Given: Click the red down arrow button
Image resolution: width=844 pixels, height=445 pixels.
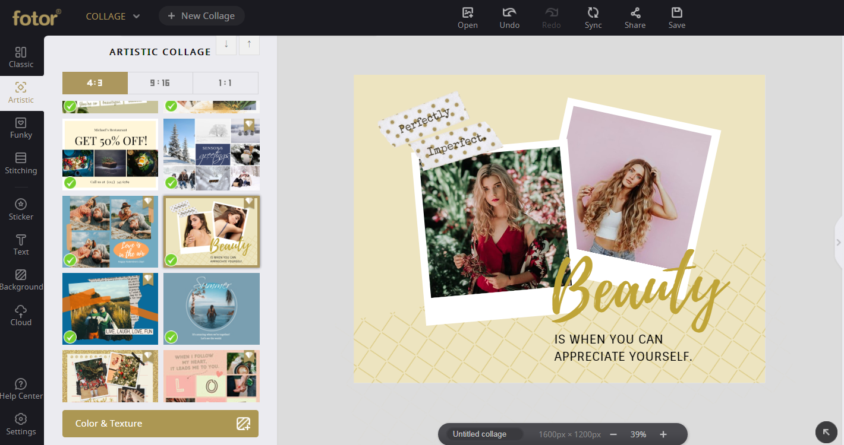Looking at the screenshot, I should [226, 44].
